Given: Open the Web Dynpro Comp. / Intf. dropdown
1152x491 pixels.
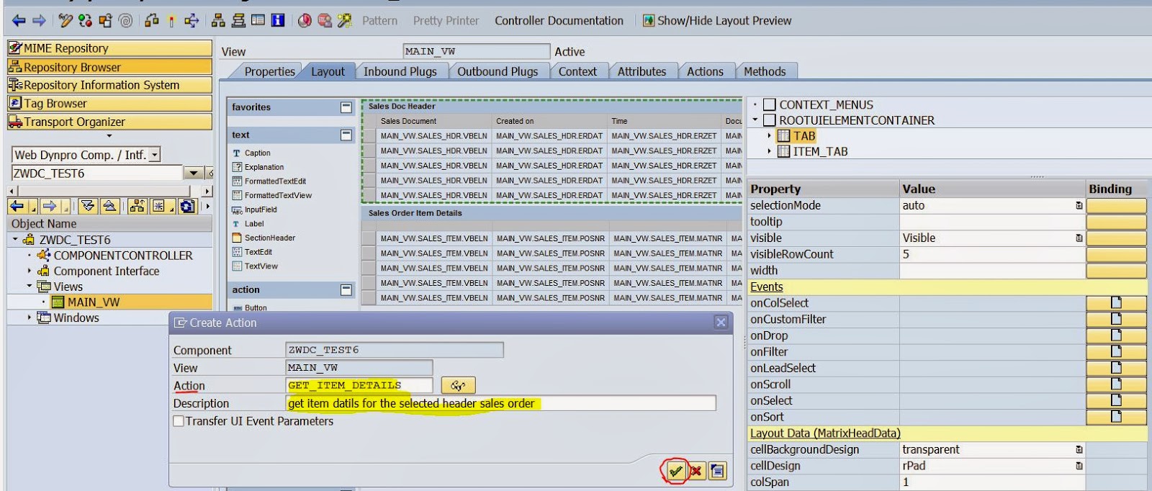Looking at the screenshot, I should [x=155, y=155].
